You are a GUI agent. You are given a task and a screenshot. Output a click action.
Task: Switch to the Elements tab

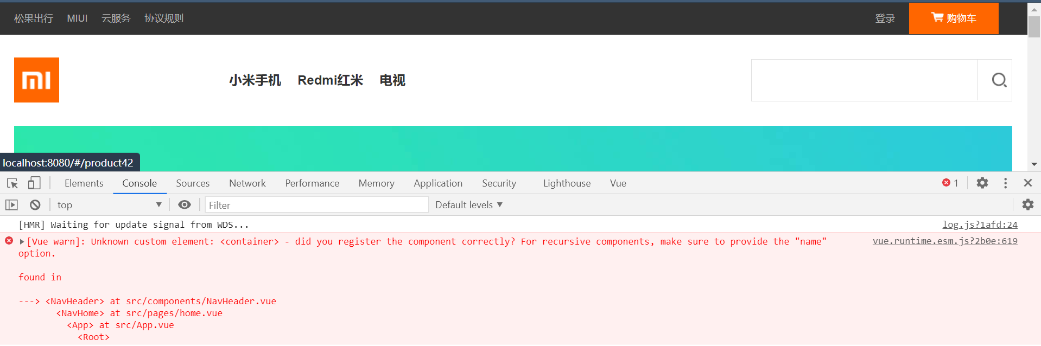coord(84,183)
